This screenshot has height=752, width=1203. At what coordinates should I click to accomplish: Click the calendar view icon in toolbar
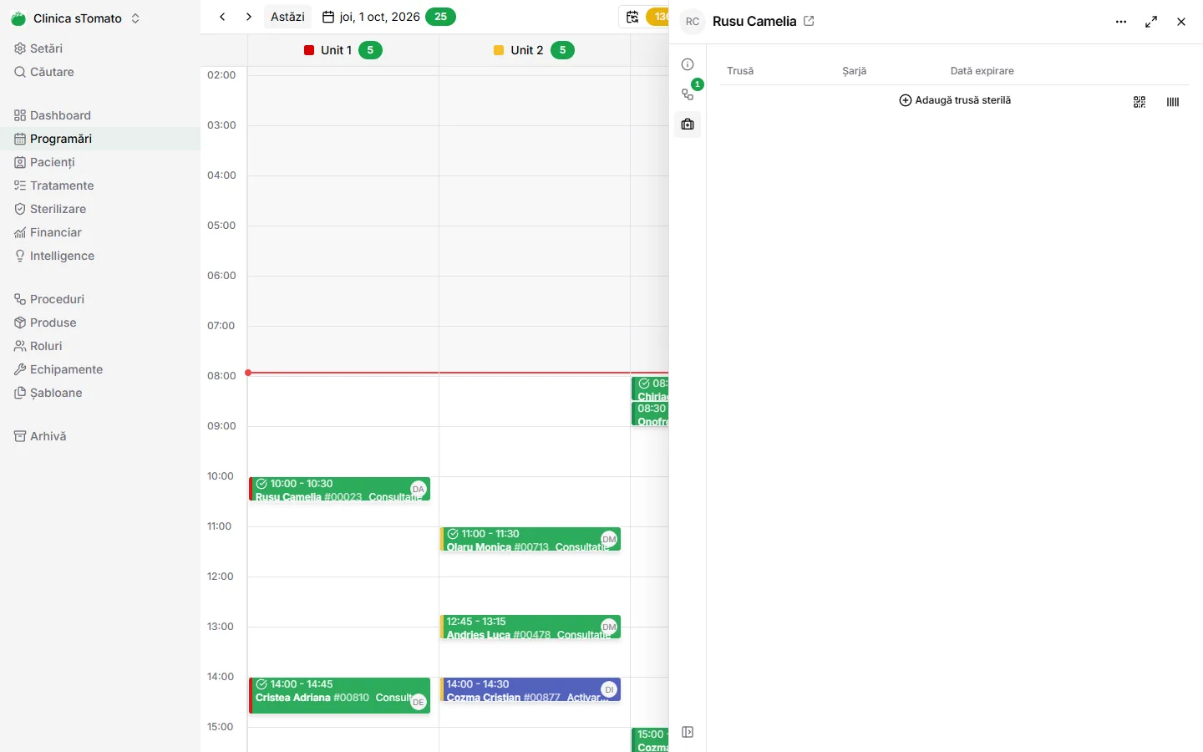tap(632, 17)
